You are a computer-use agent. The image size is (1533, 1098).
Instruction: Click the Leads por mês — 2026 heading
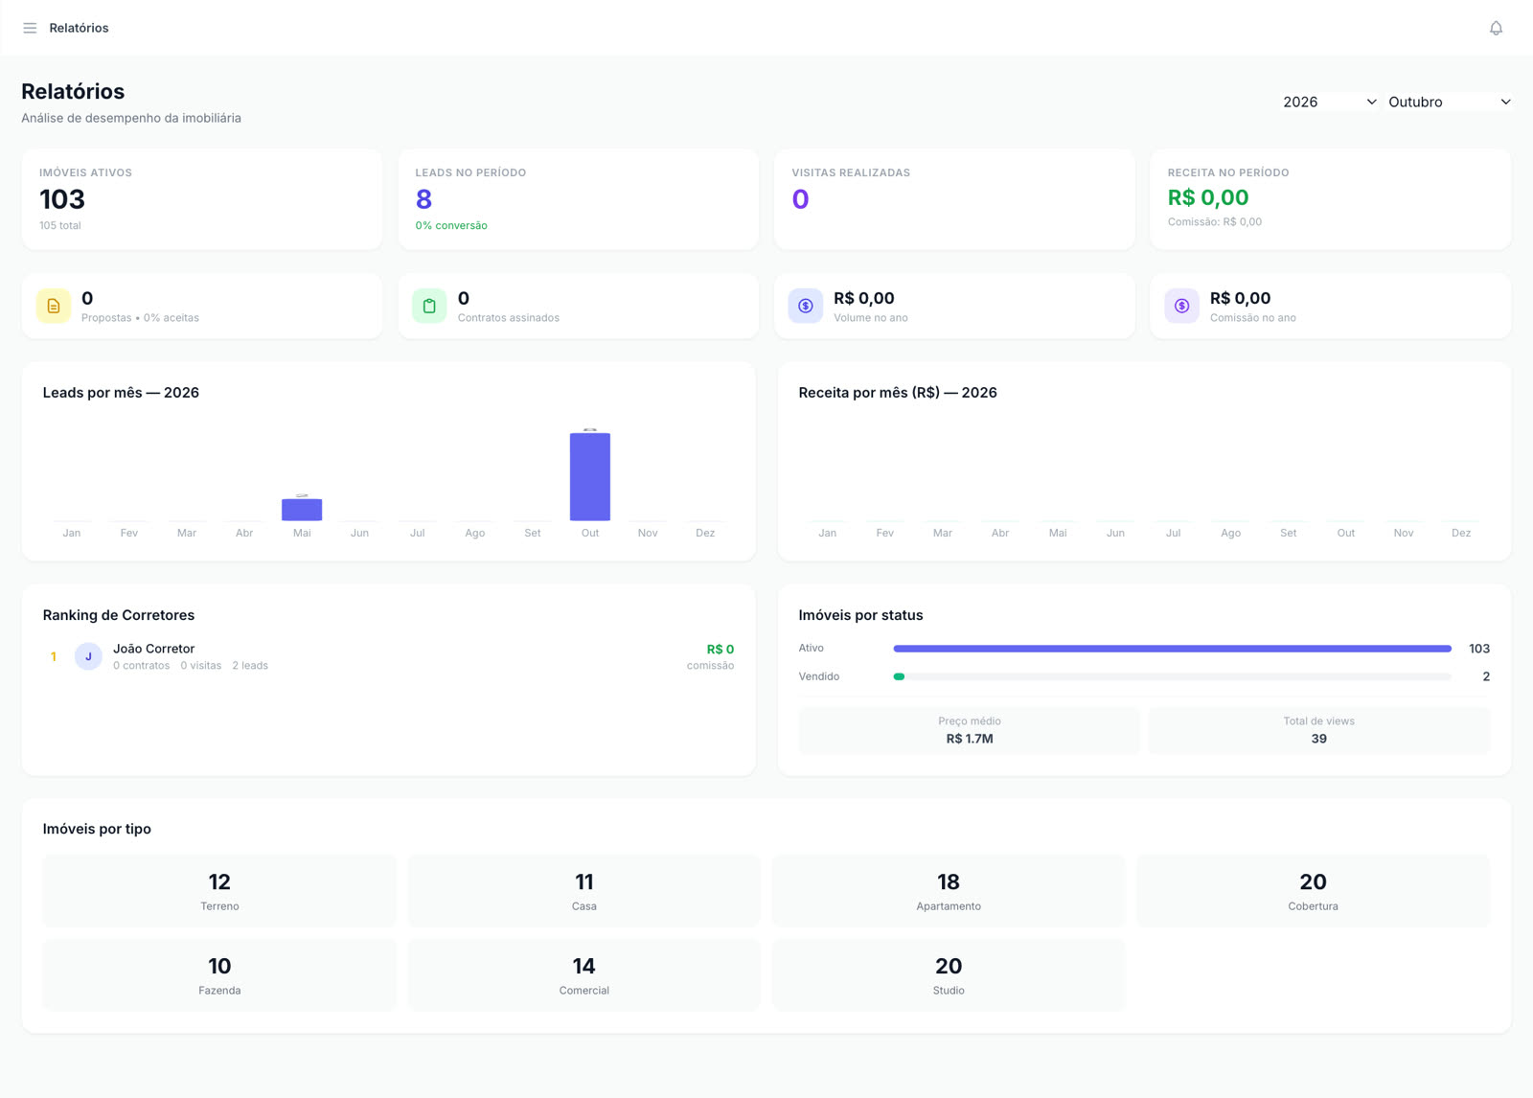click(x=121, y=393)
